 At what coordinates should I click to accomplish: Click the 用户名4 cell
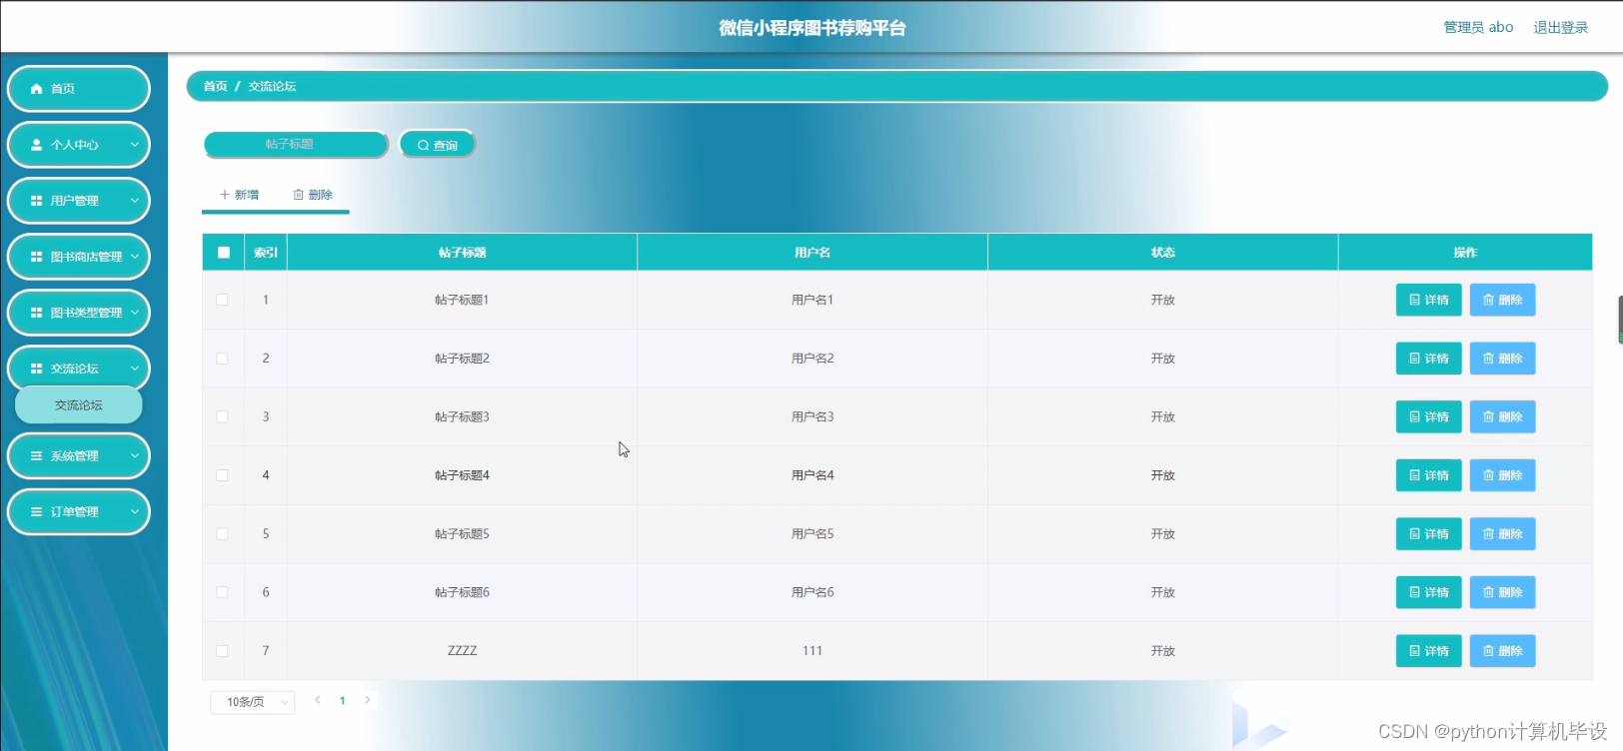point(812,475)
